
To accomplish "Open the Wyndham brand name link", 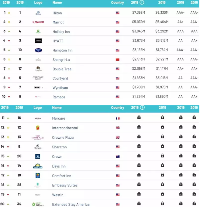I will [x=60, y=88].
